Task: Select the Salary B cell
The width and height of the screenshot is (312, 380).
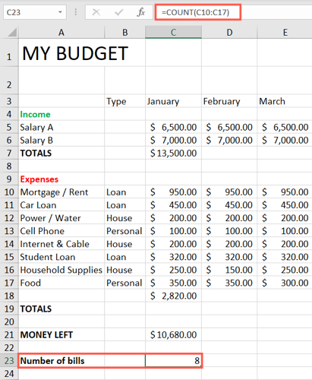Action: [x=61, y=140]
